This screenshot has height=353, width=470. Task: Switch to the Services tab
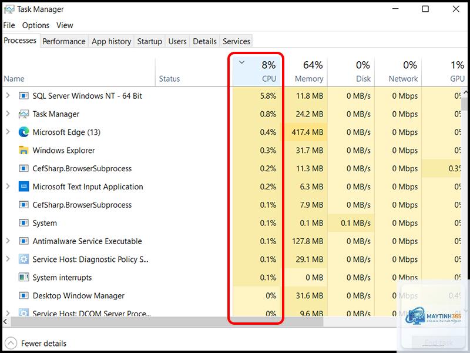236,41
